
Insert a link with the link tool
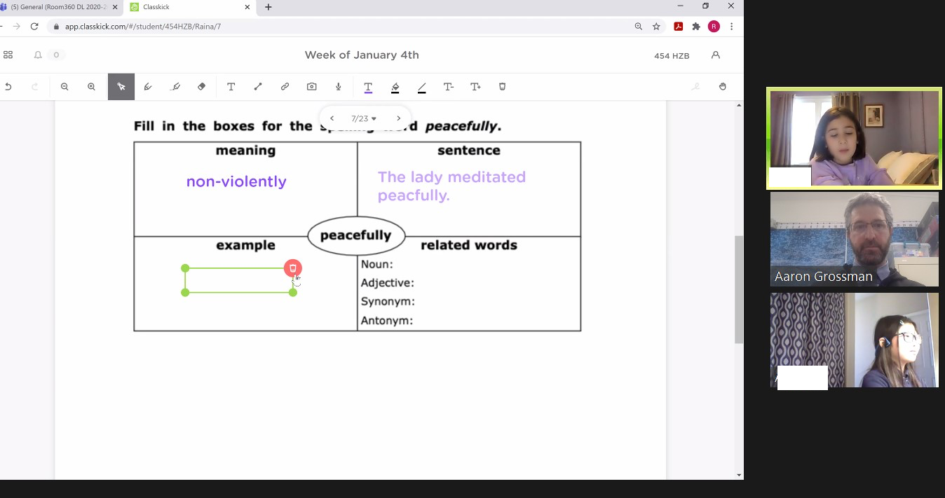285,87
